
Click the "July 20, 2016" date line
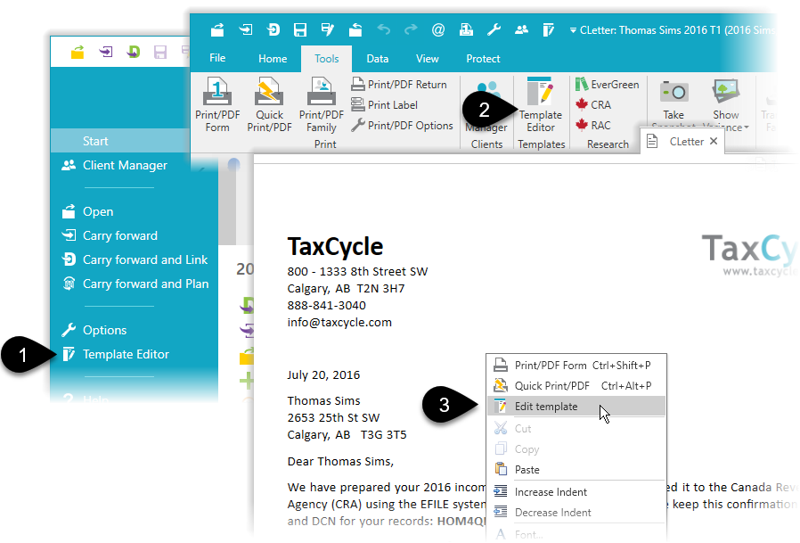323,375
